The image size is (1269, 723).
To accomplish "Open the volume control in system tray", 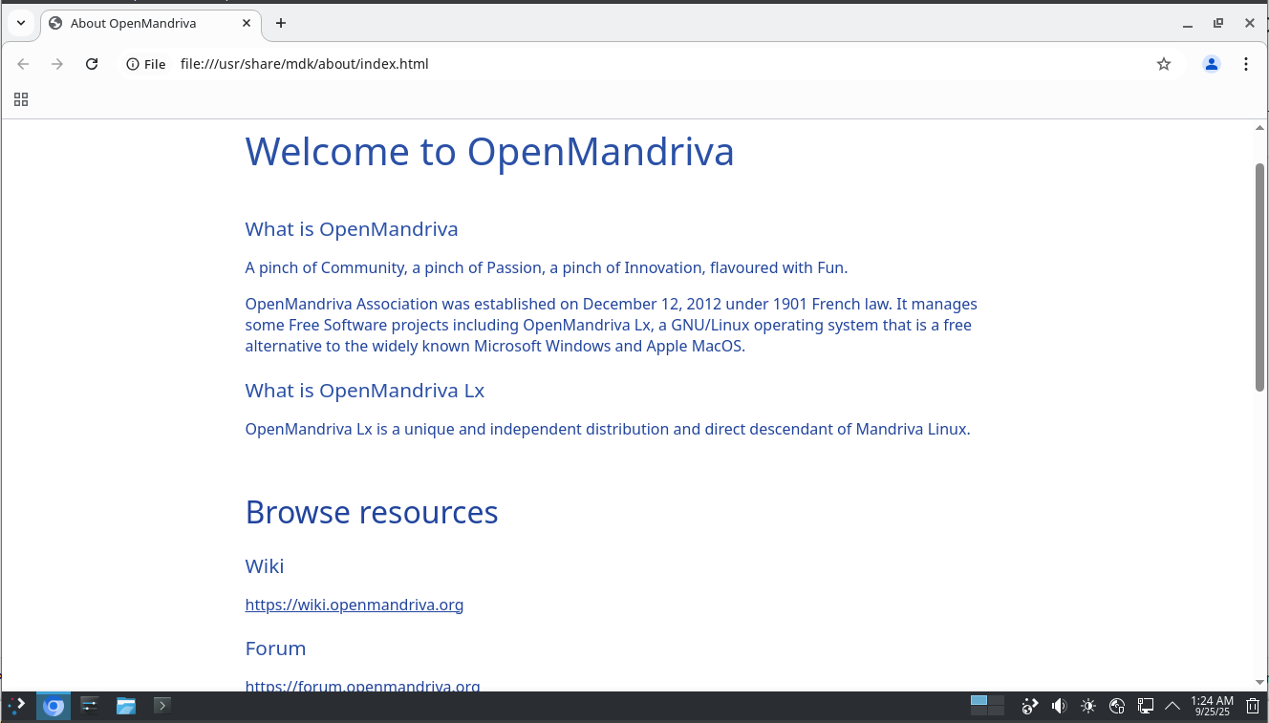I will tap(1059, 706).
